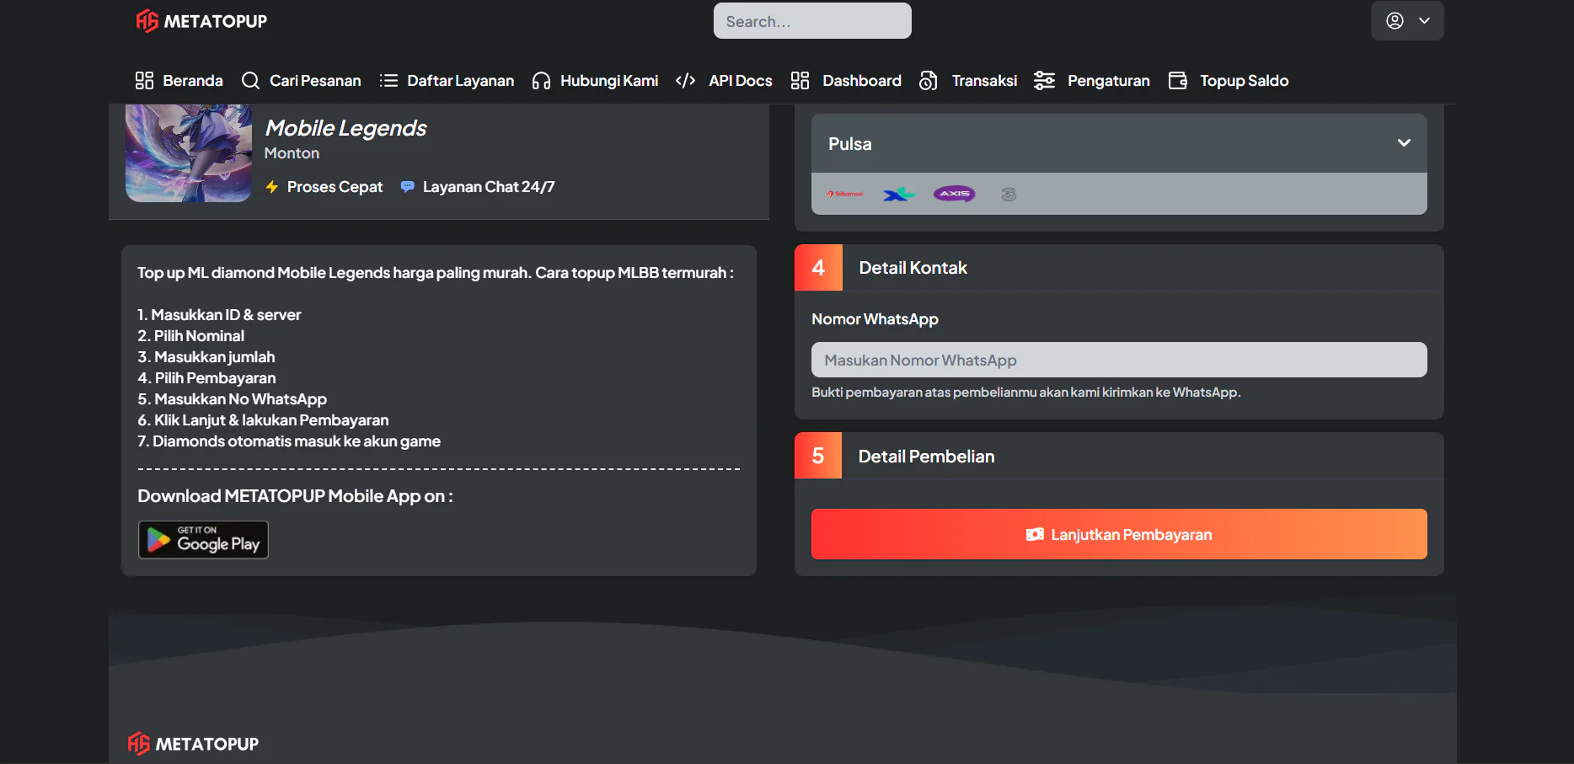
Task: Click the Search field in the header
Action: point(812,21)
